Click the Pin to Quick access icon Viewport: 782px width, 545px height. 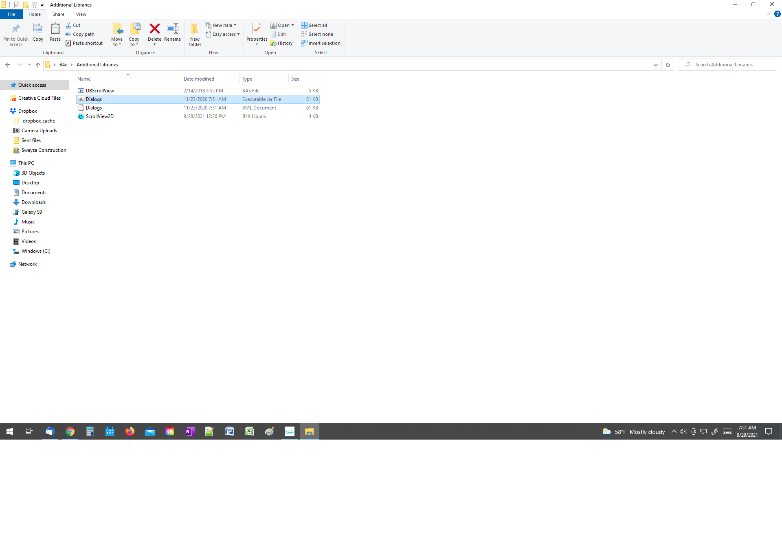(16, 29)
